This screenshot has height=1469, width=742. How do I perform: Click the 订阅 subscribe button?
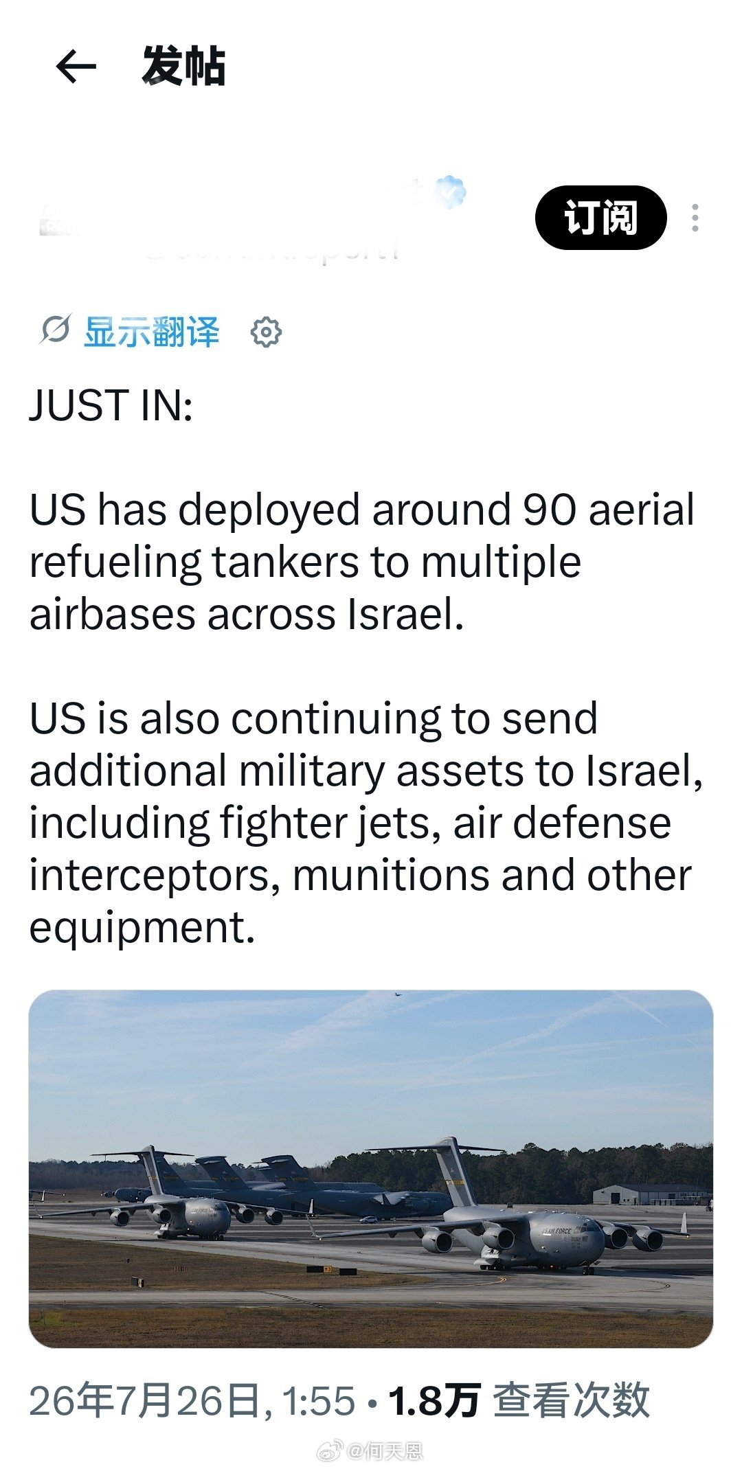(600, 218)
